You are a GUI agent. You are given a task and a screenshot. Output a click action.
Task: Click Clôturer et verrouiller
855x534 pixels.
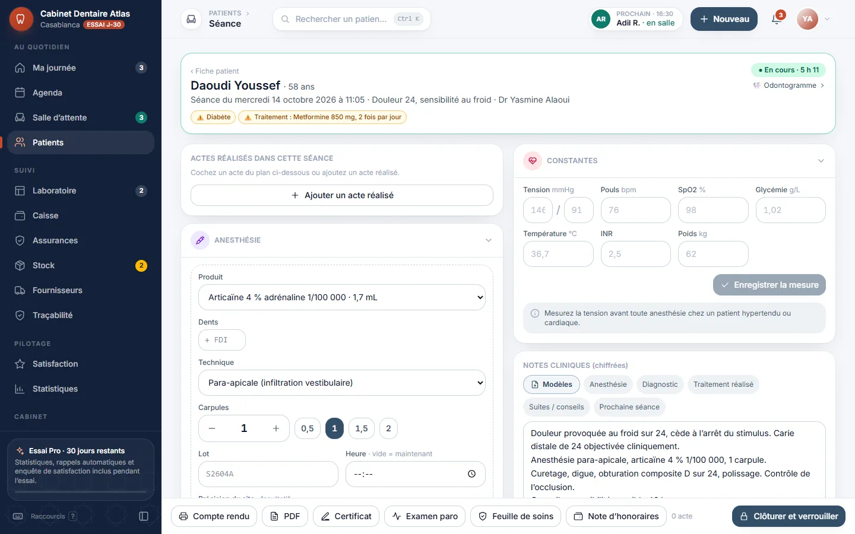coord(789,516)
